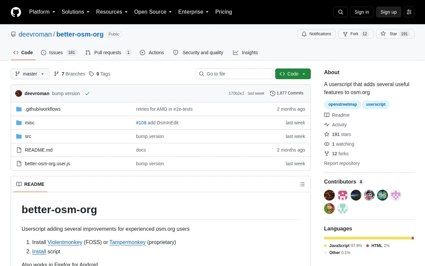Click the misc folder icon
This screenshot has width=425, height=266.
(19, 123)
